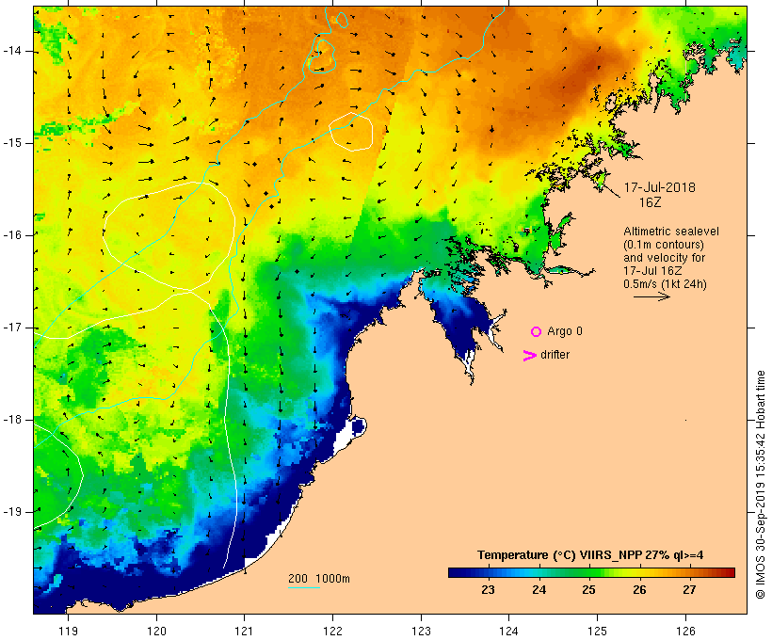This screenshot has height=640, width=772.
Task: Click longitude axis label 126
Action: coord(685,631)
